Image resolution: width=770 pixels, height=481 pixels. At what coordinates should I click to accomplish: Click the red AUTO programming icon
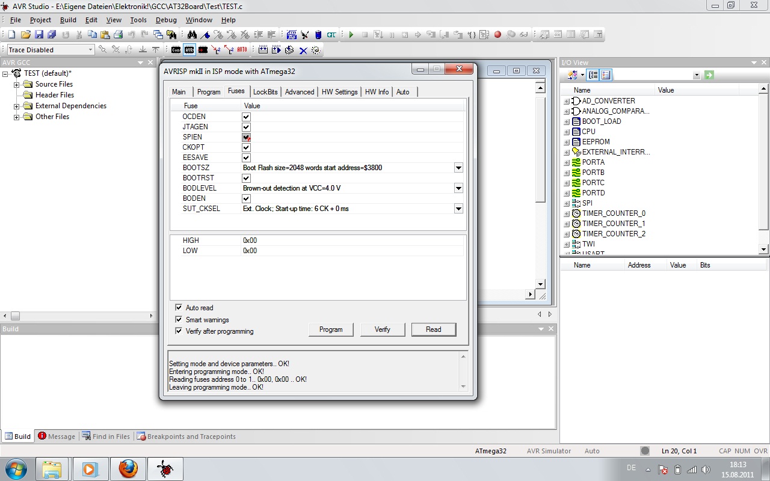pos(242,50)
